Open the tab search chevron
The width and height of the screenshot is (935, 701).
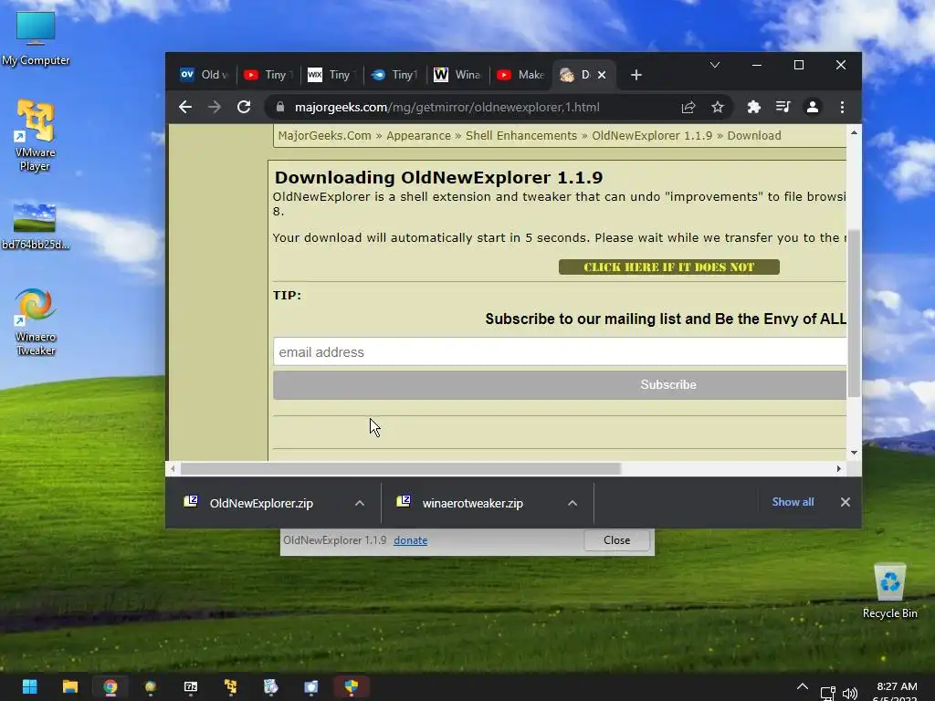[x=714, y=65]
